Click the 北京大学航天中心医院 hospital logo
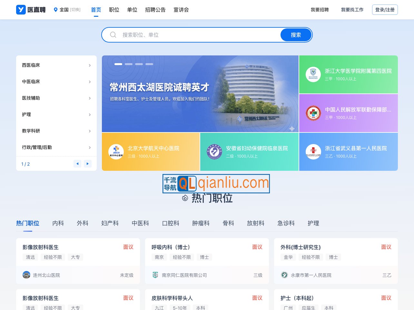This screenshot has height=310, width=414. 116,151
